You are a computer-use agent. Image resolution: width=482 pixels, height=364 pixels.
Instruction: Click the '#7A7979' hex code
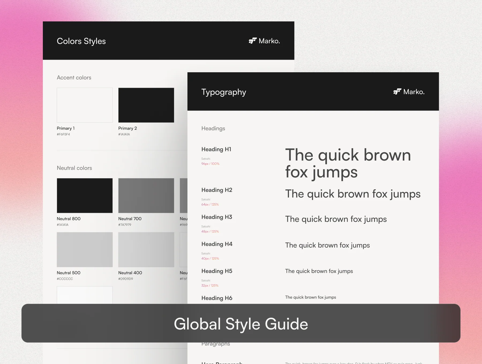coord(125,225)
